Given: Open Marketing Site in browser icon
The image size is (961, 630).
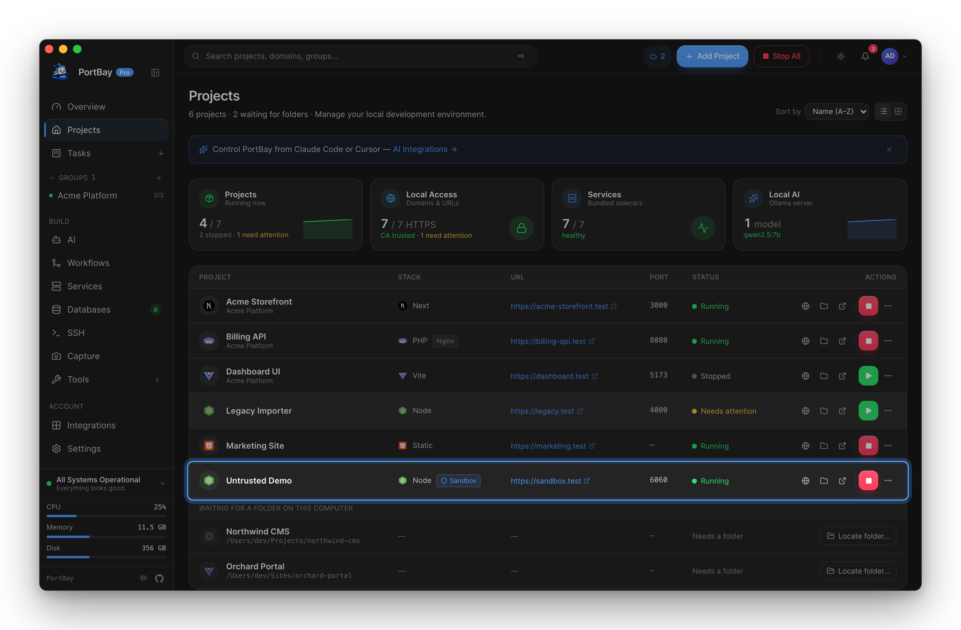Looking at the screenshot, I should pos(842,446).
